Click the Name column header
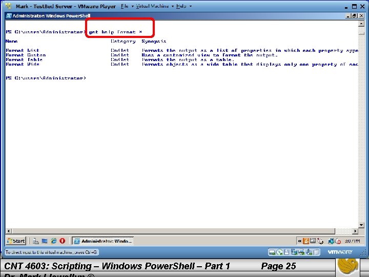 coord(11,41)
